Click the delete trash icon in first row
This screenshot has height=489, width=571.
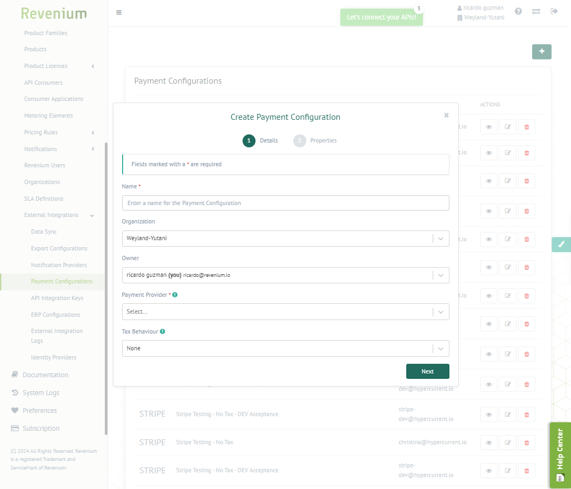click(x=527, y=127)
